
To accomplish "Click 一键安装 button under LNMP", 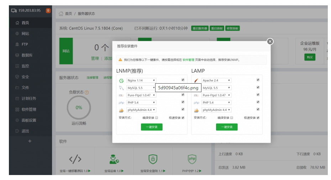I will 152,127.
